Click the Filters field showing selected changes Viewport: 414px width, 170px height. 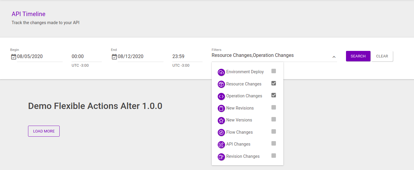[268, 55]
